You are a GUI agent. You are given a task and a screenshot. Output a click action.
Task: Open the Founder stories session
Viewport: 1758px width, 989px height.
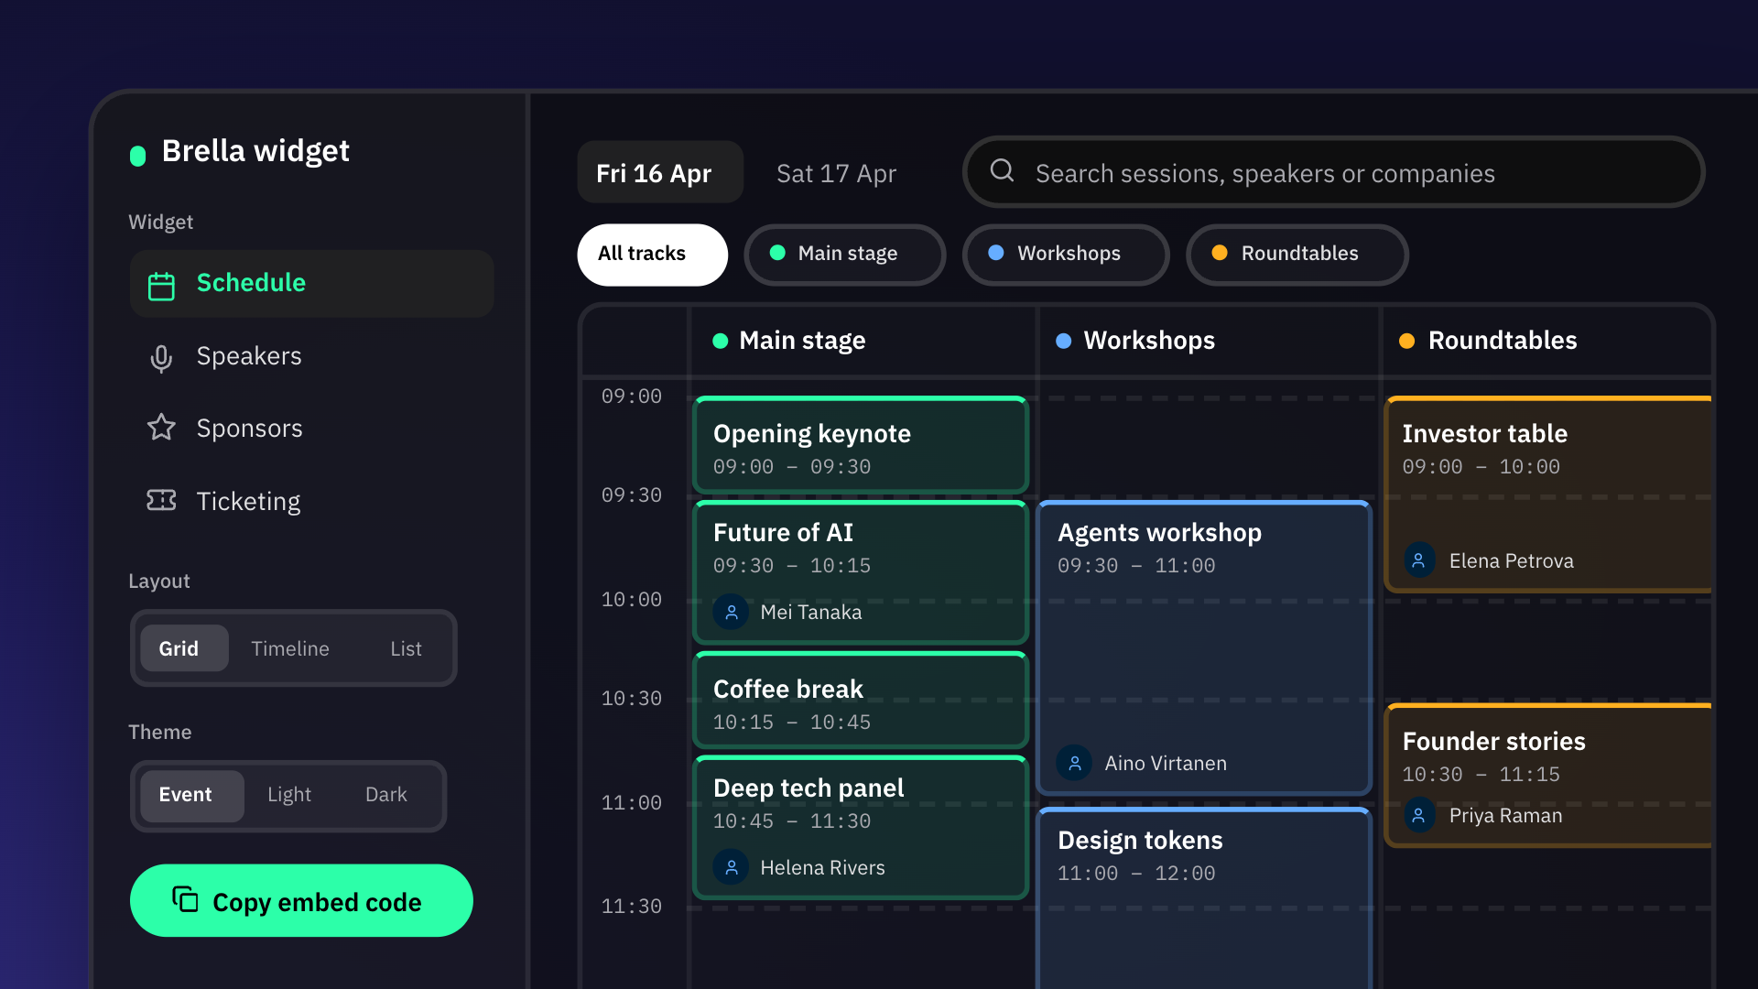click(x=1547, y=776)
